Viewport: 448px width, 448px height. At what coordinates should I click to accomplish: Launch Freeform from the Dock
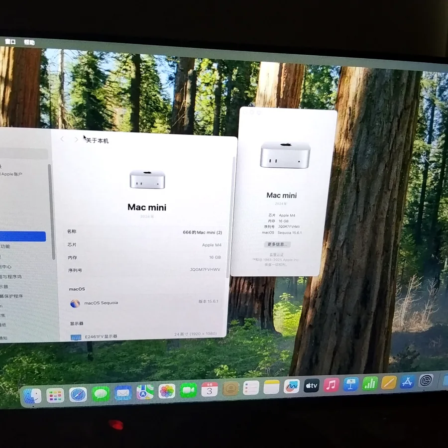[291, 386]
